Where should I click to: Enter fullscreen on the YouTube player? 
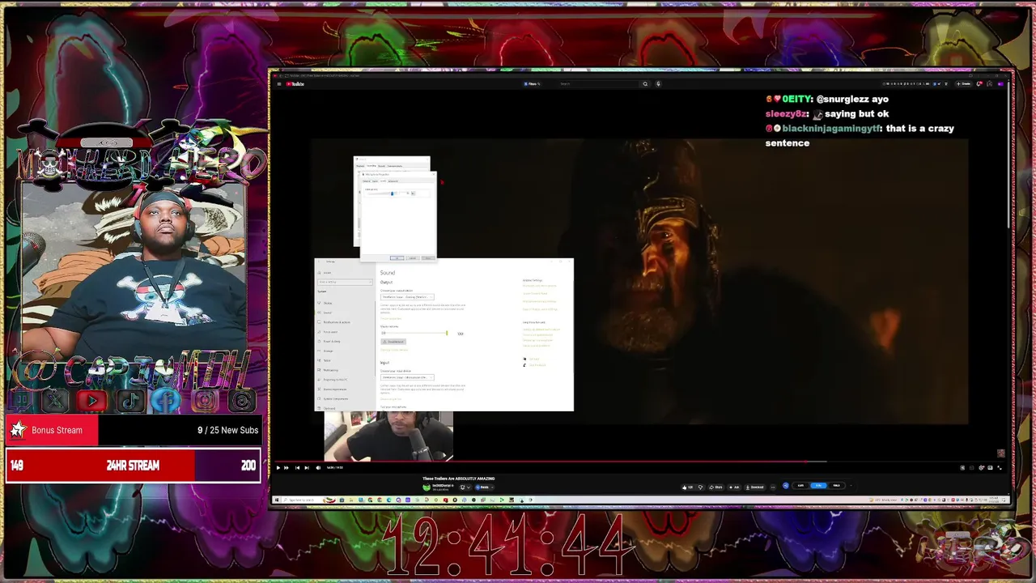[x=1000, y=467]
